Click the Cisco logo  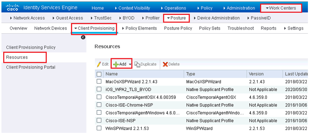click(13, 7)
